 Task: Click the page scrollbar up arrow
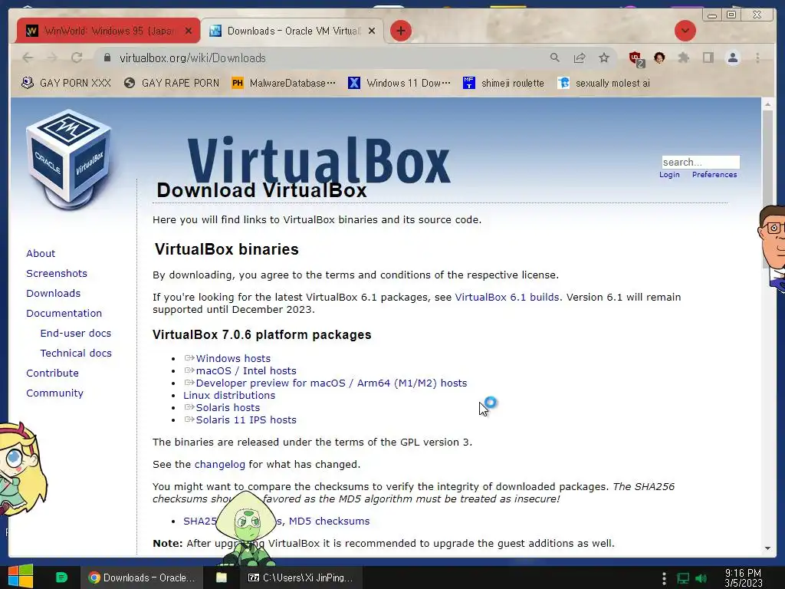coord(767,104)
